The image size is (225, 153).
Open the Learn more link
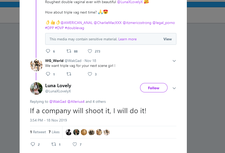127,39
